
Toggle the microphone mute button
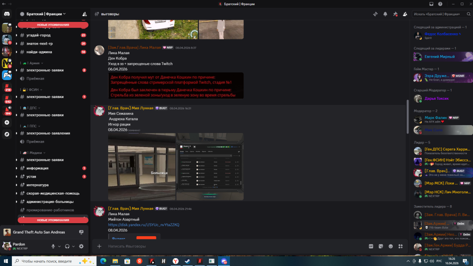(53, 246)
